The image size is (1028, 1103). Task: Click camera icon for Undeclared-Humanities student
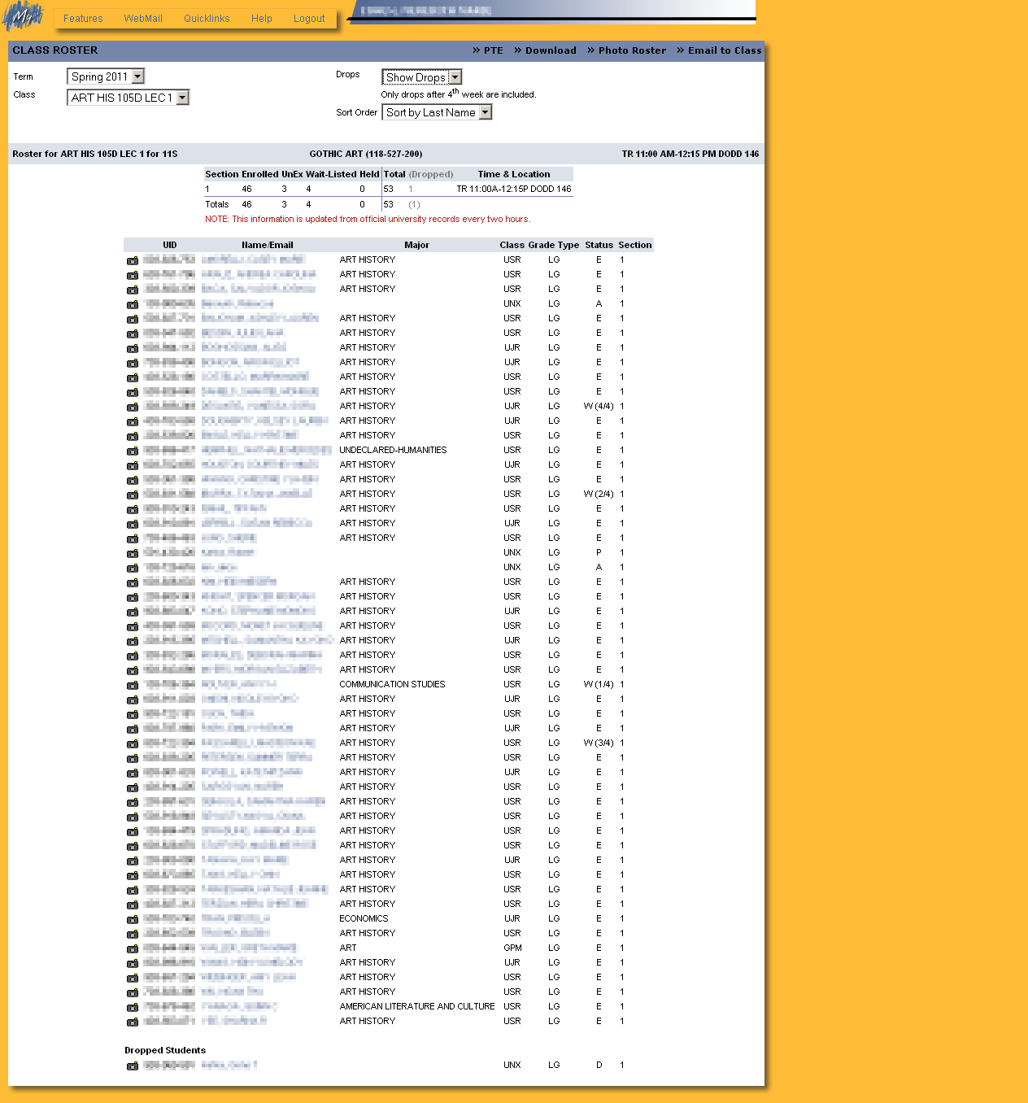pyautogui.click(x=133, y=451)
